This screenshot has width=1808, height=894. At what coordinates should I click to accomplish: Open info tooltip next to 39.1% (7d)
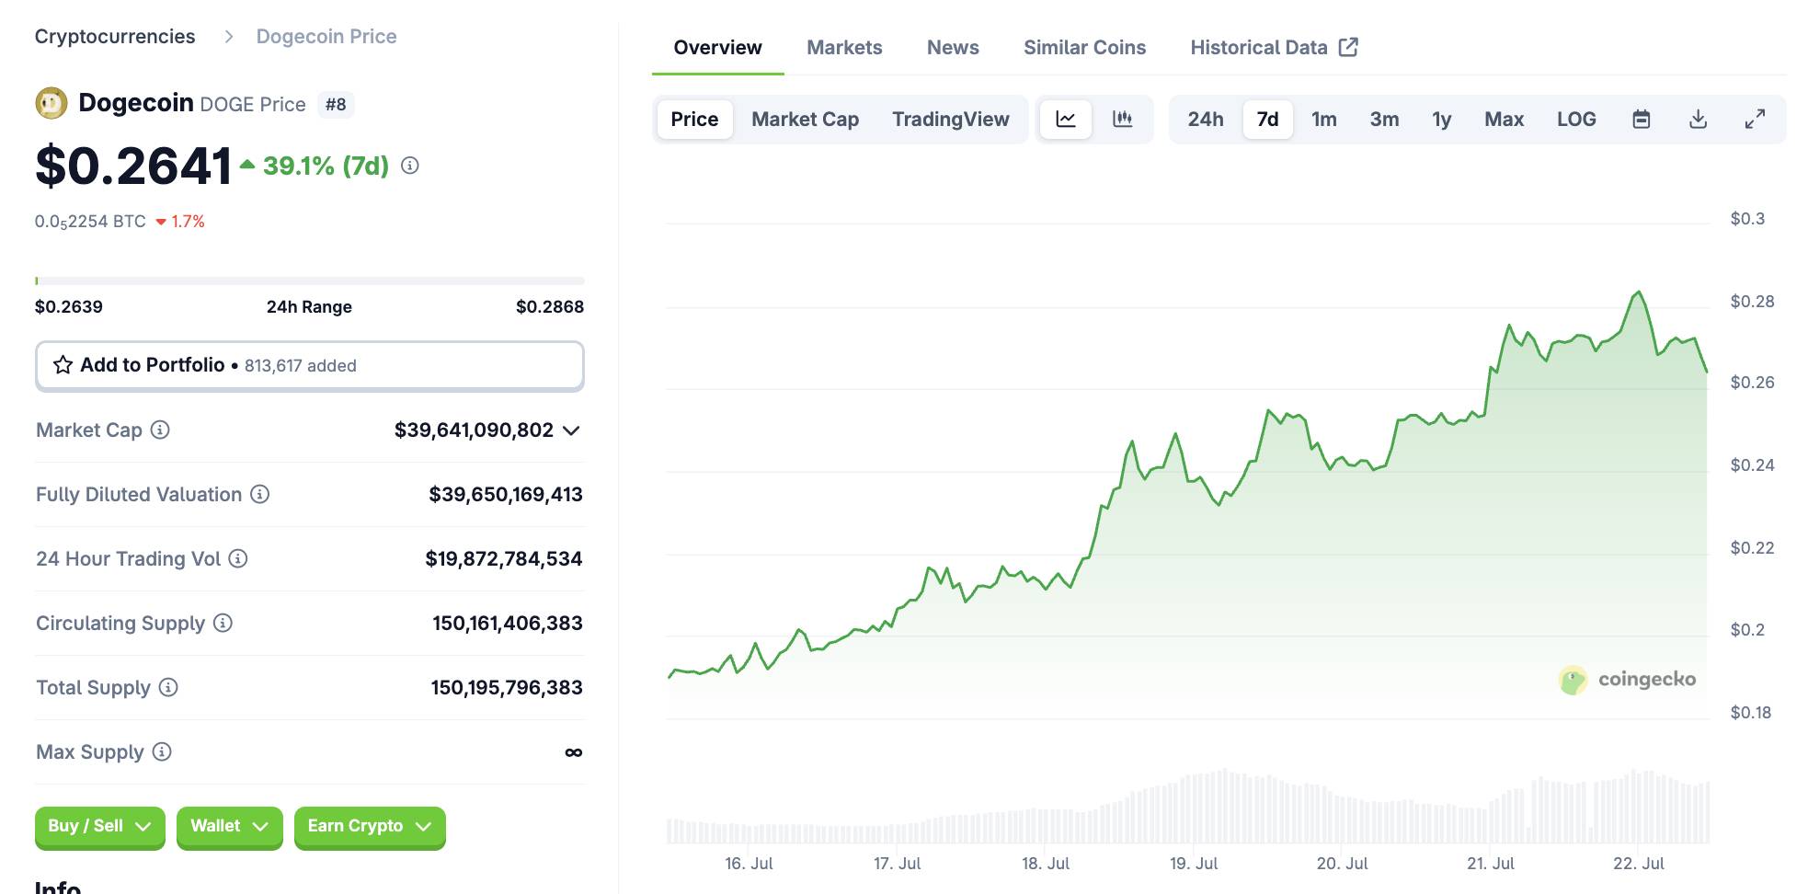410,166
